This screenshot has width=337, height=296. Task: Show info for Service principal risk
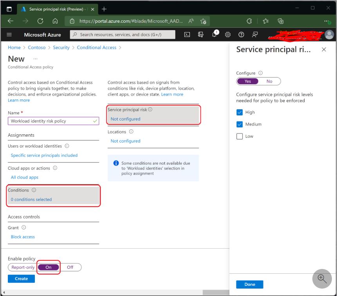150,109
